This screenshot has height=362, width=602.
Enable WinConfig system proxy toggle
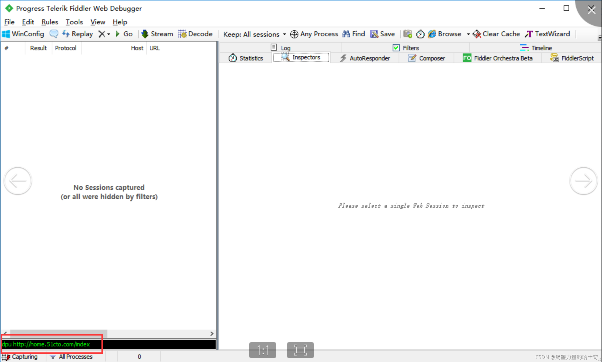24,34
